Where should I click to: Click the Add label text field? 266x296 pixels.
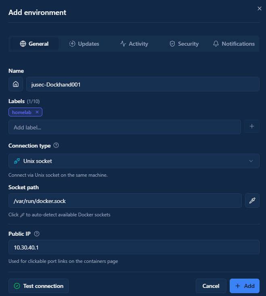click(x=125, y=127)
